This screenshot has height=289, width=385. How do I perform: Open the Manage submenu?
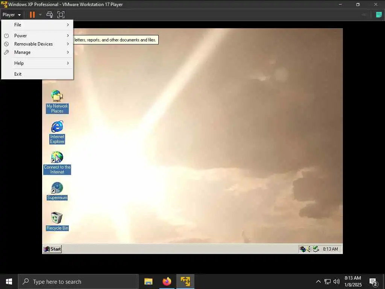click(x=37, y=52)
